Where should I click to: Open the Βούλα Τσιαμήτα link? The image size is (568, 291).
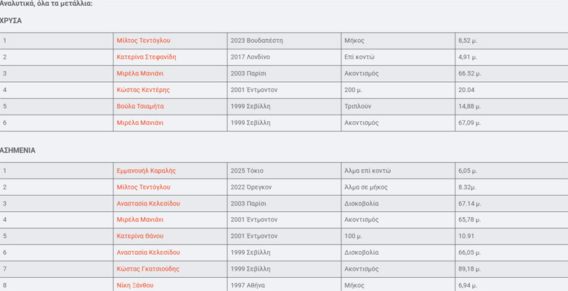click(140, 106)
